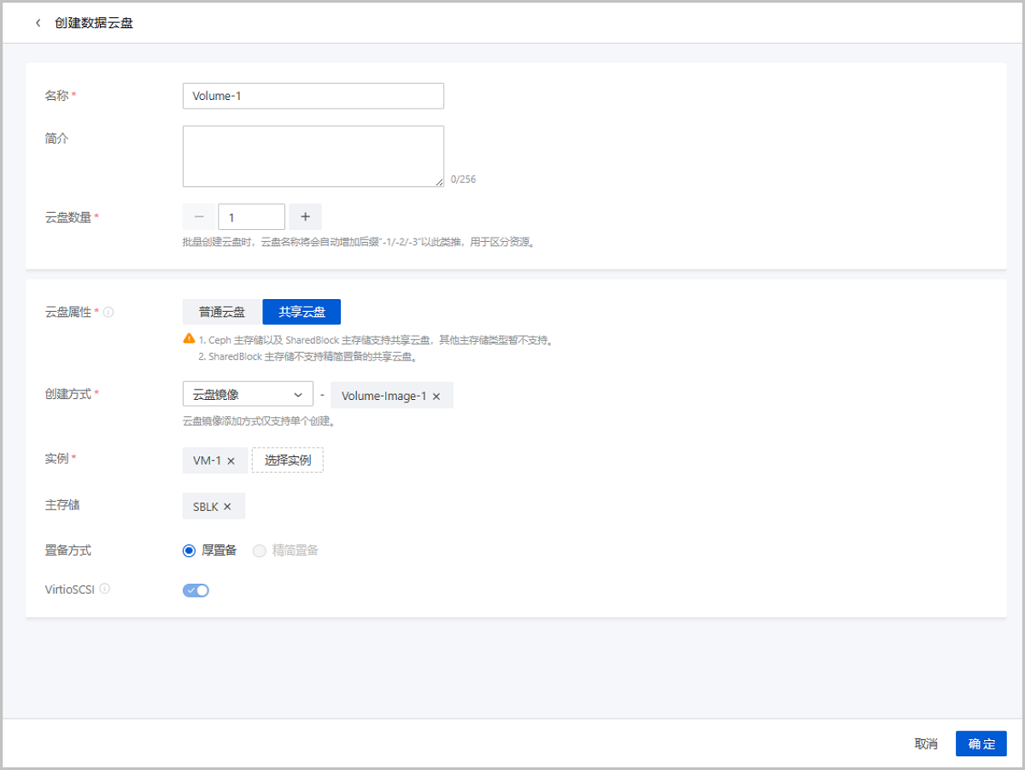Select the 精简置备 radio button

(x=260, y=550)
